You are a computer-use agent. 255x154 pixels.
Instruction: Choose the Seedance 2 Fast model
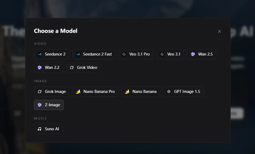94,54
